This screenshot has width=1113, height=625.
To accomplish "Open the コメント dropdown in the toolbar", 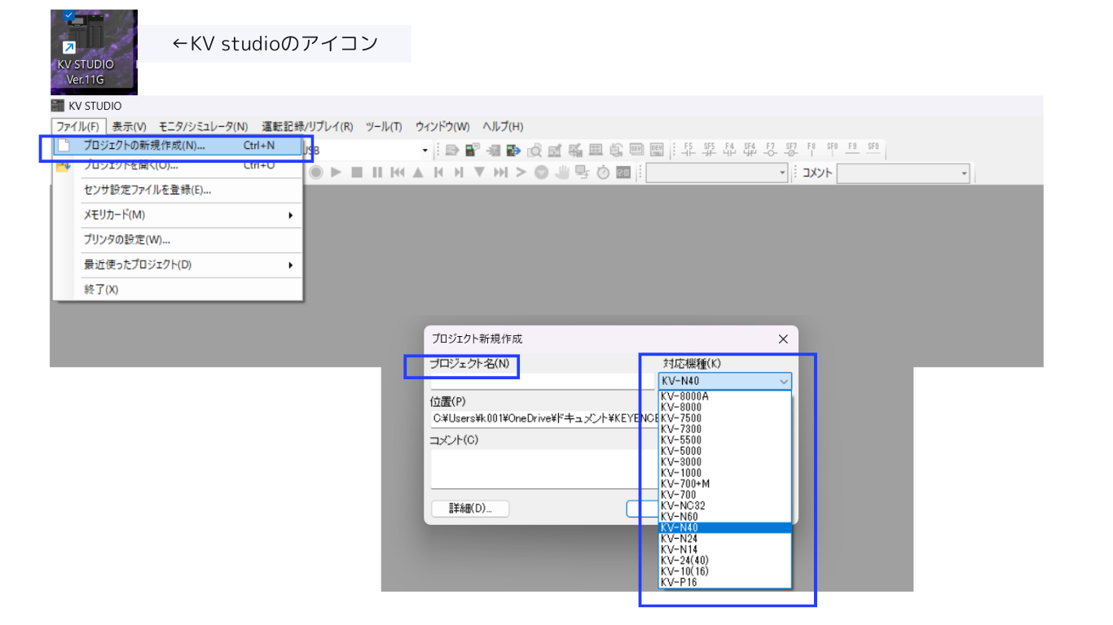I will point(904,173).
